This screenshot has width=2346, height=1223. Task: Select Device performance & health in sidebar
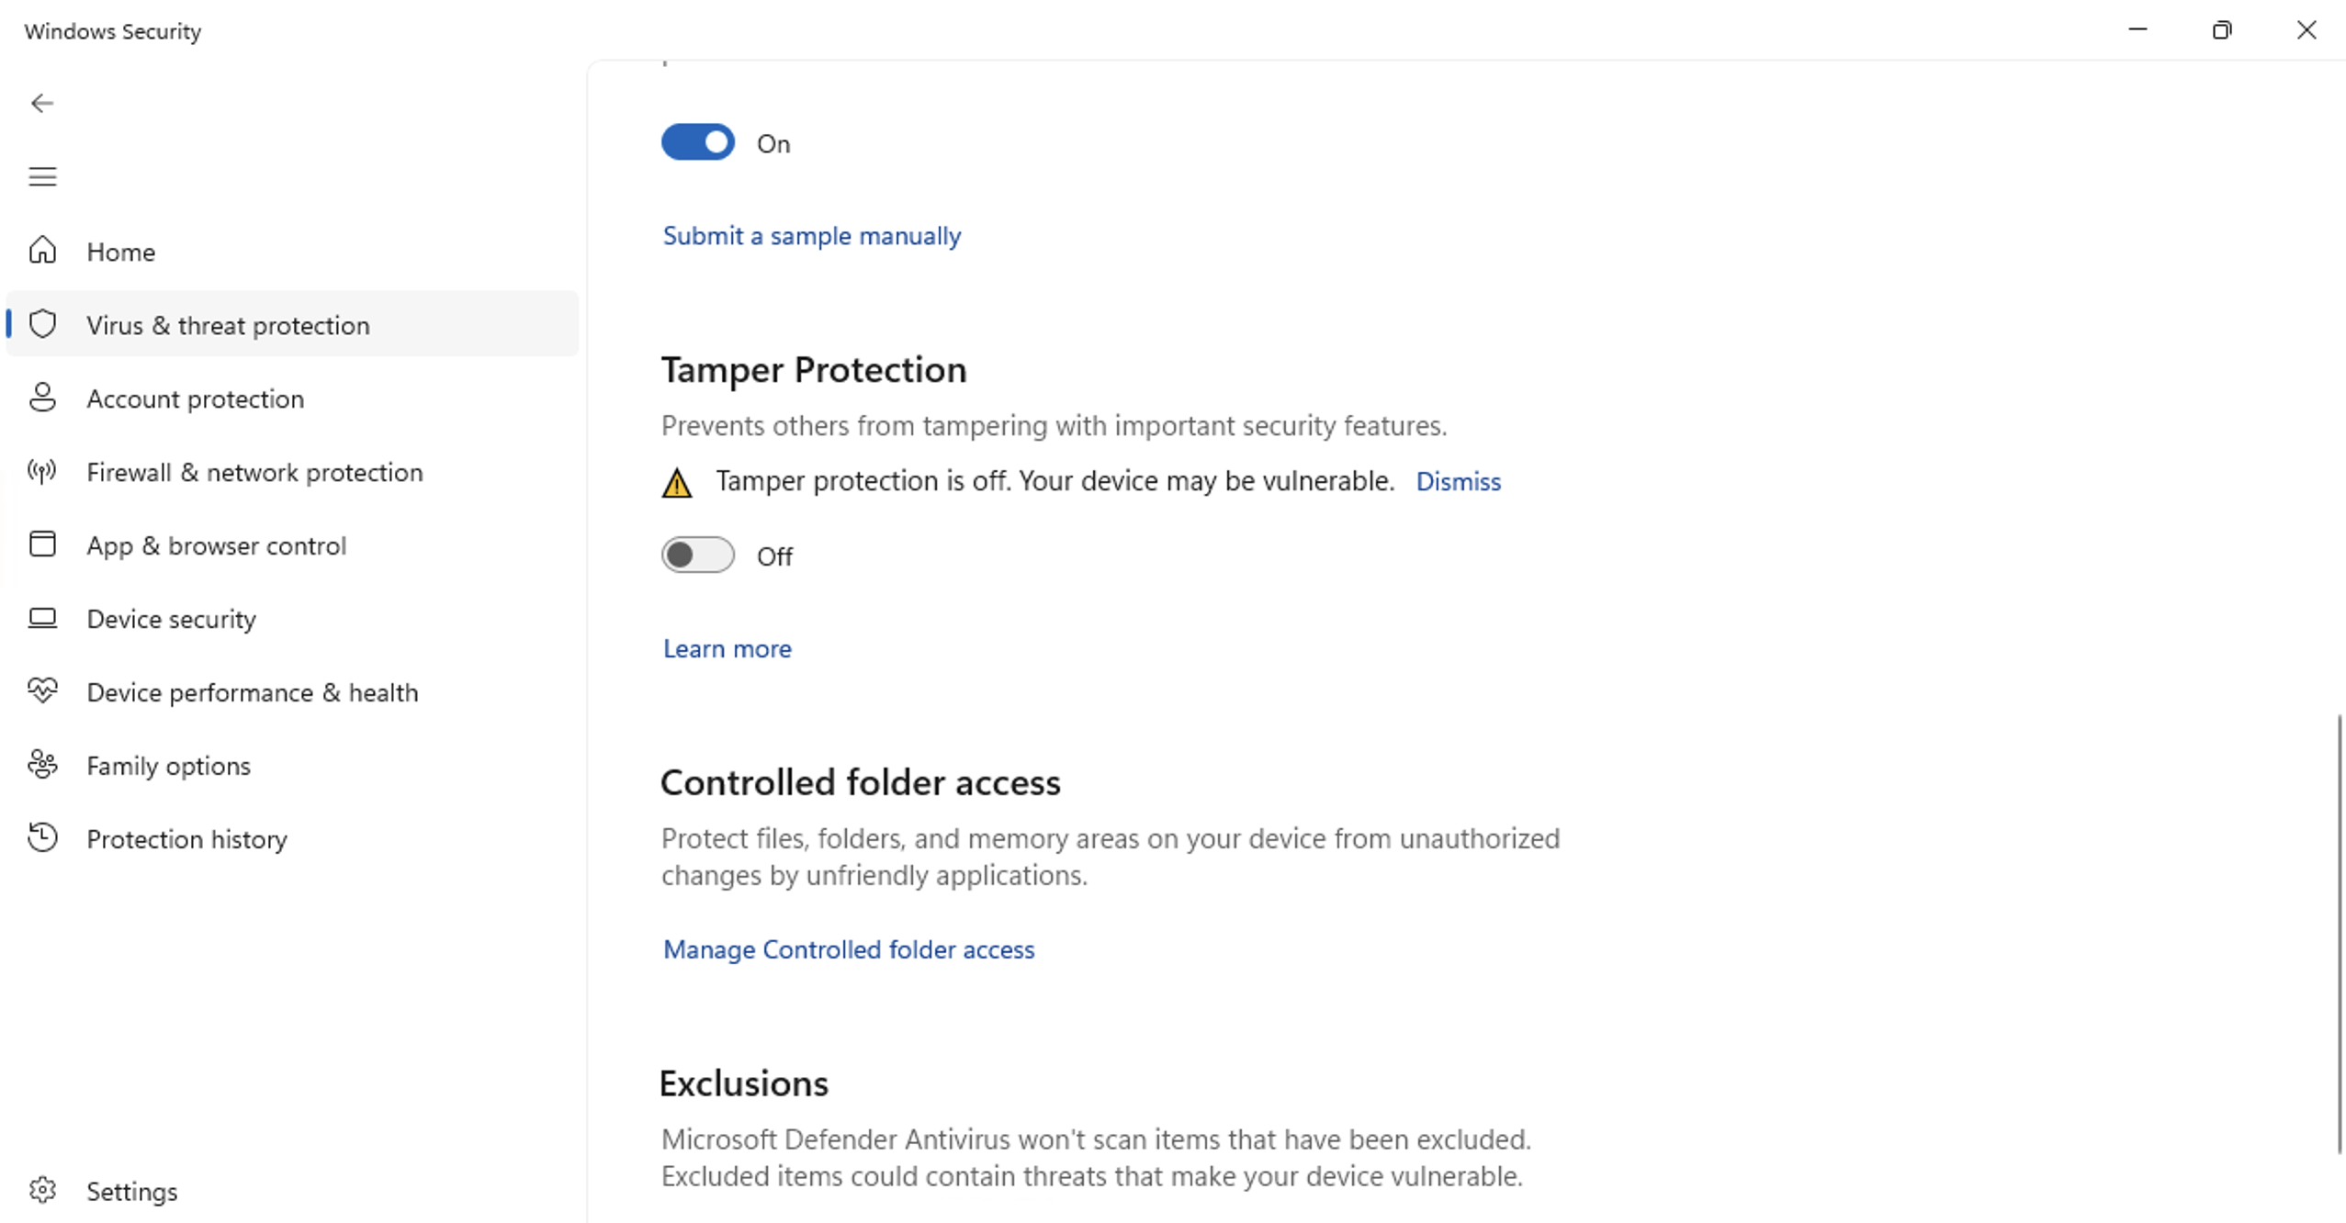point(252,692)
